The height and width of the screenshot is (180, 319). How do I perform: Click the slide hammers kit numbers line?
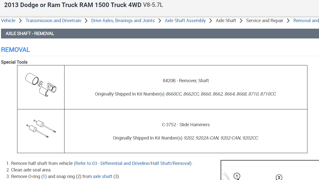(x=186, y=138)
